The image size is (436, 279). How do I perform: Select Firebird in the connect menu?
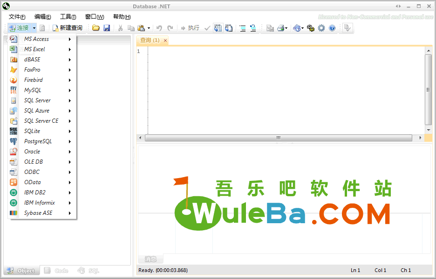click(42, 80)
